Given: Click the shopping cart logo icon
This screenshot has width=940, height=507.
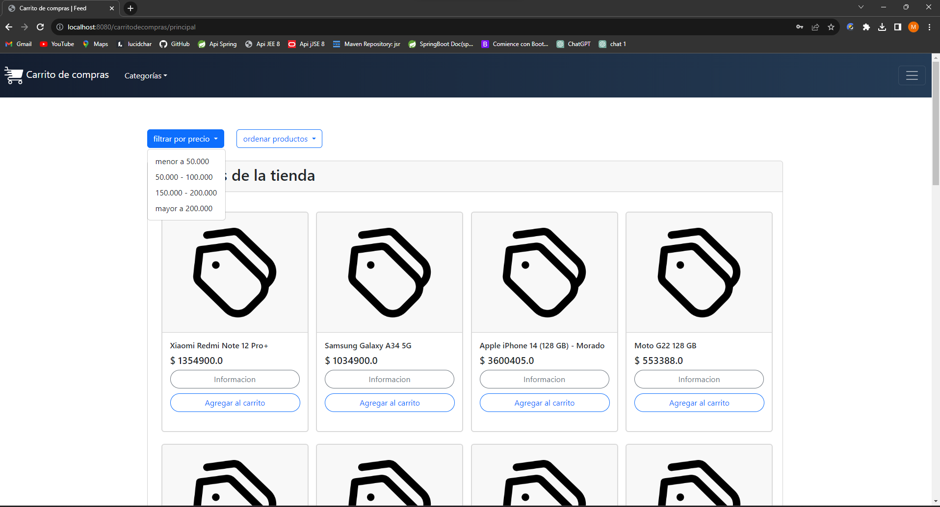Looking at the screenshot, I should [x=13, y=75].
